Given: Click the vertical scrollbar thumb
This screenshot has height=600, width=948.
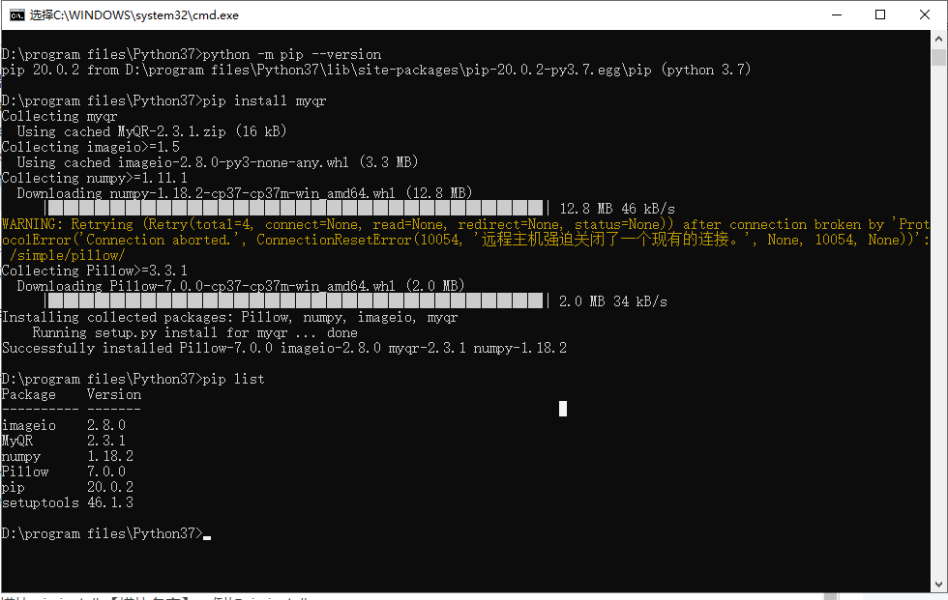Looking at the screenshot, I should pos(938,57).
